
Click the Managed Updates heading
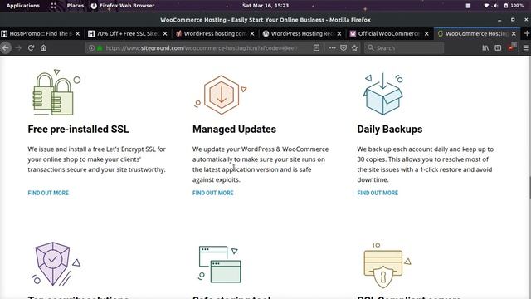coord(234,130)
